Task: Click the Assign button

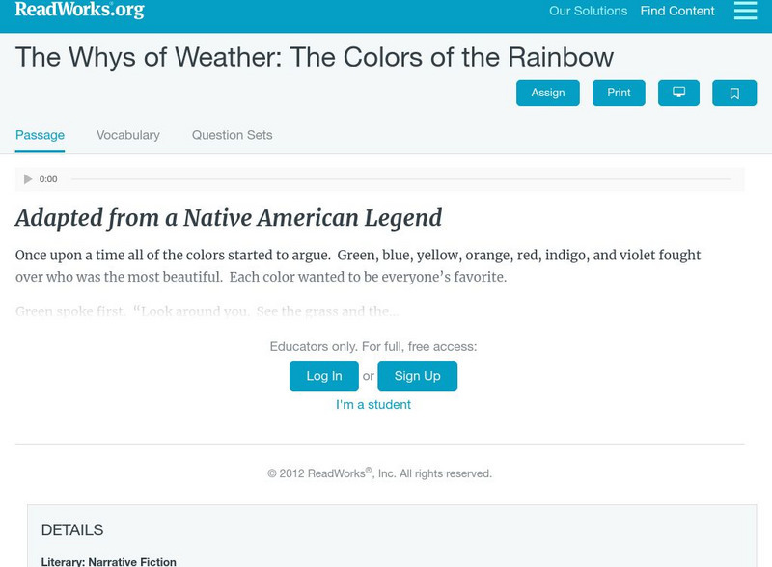Action: click(x=548, y=93)
